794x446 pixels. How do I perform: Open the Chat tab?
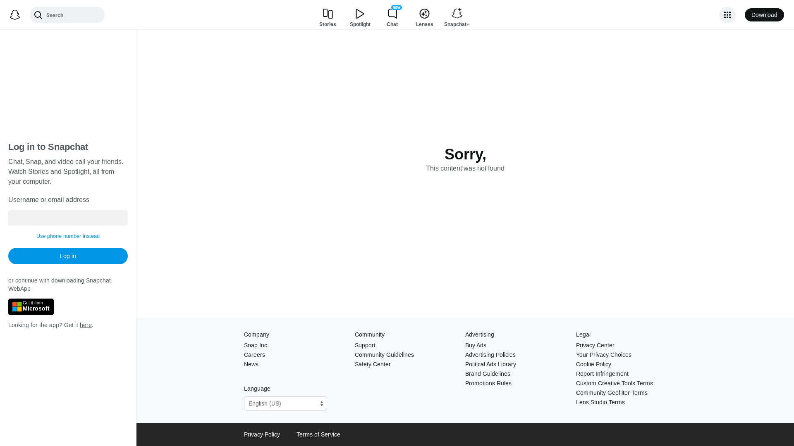(x=392, y=17)
